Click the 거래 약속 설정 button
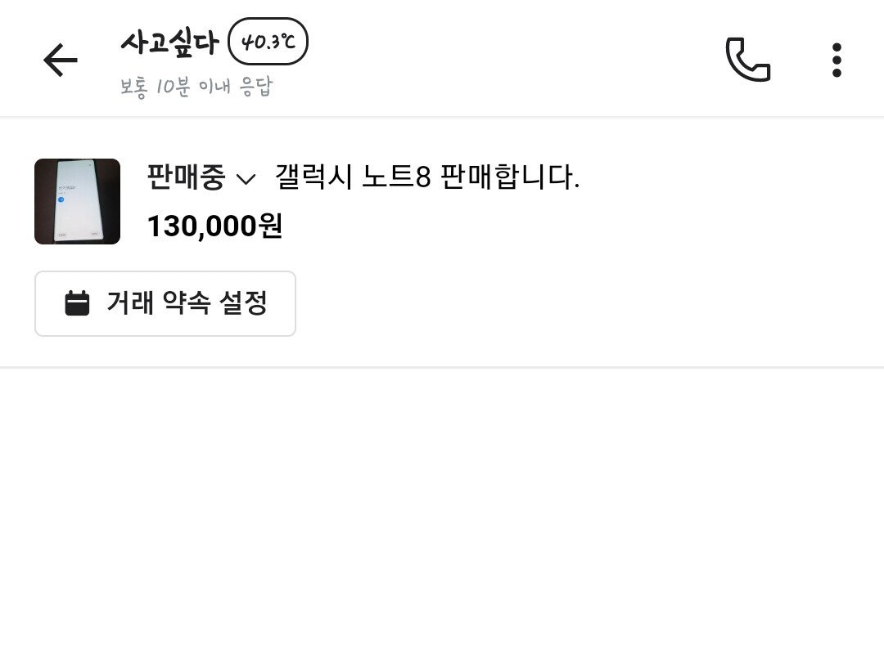Image resolution: width=884 pixels, height=654 pixels. [165, 303]
